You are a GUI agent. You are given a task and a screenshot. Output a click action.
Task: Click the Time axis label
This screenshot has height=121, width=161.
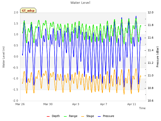point(142,108)
